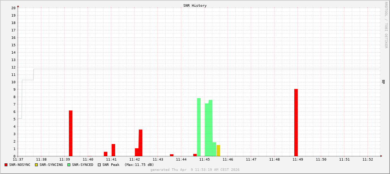Select the narrow green bar before 11:45
This screenshot has height=174, width=390.
pos(199,127)
